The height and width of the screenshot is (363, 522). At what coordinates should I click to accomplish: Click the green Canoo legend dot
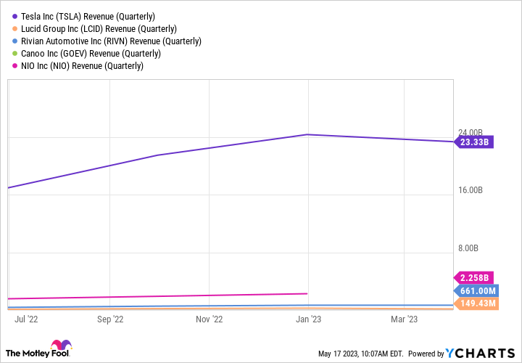click(x=14, y=54)
